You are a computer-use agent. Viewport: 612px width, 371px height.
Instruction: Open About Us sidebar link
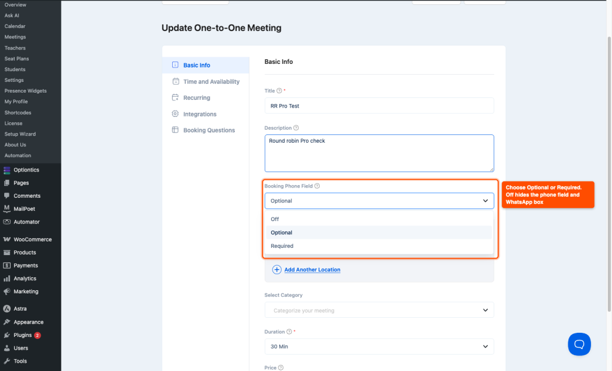point(15,145)
